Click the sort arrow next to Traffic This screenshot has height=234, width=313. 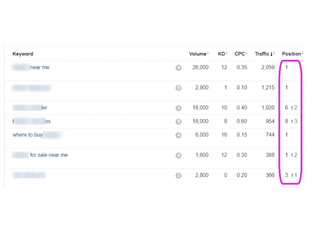coord(271,54)
